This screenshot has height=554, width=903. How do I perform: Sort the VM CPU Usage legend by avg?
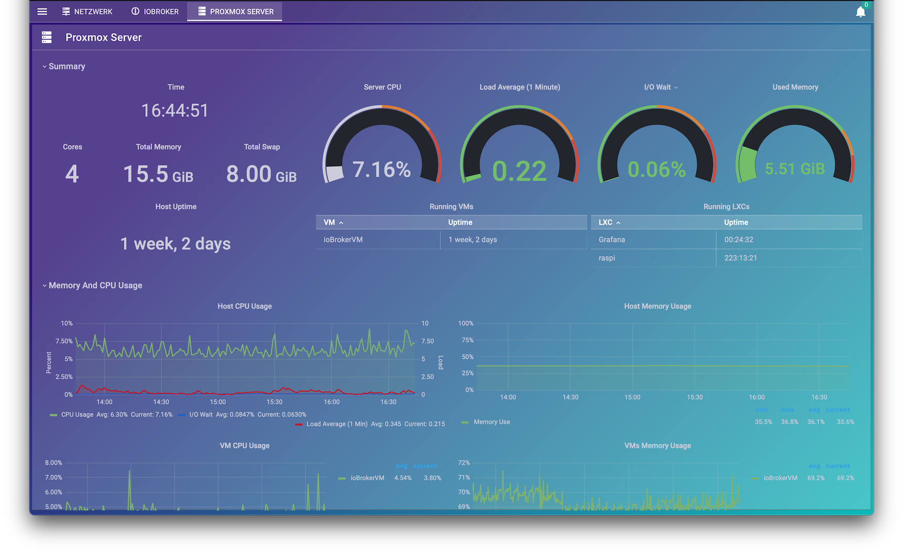[401, 466]
